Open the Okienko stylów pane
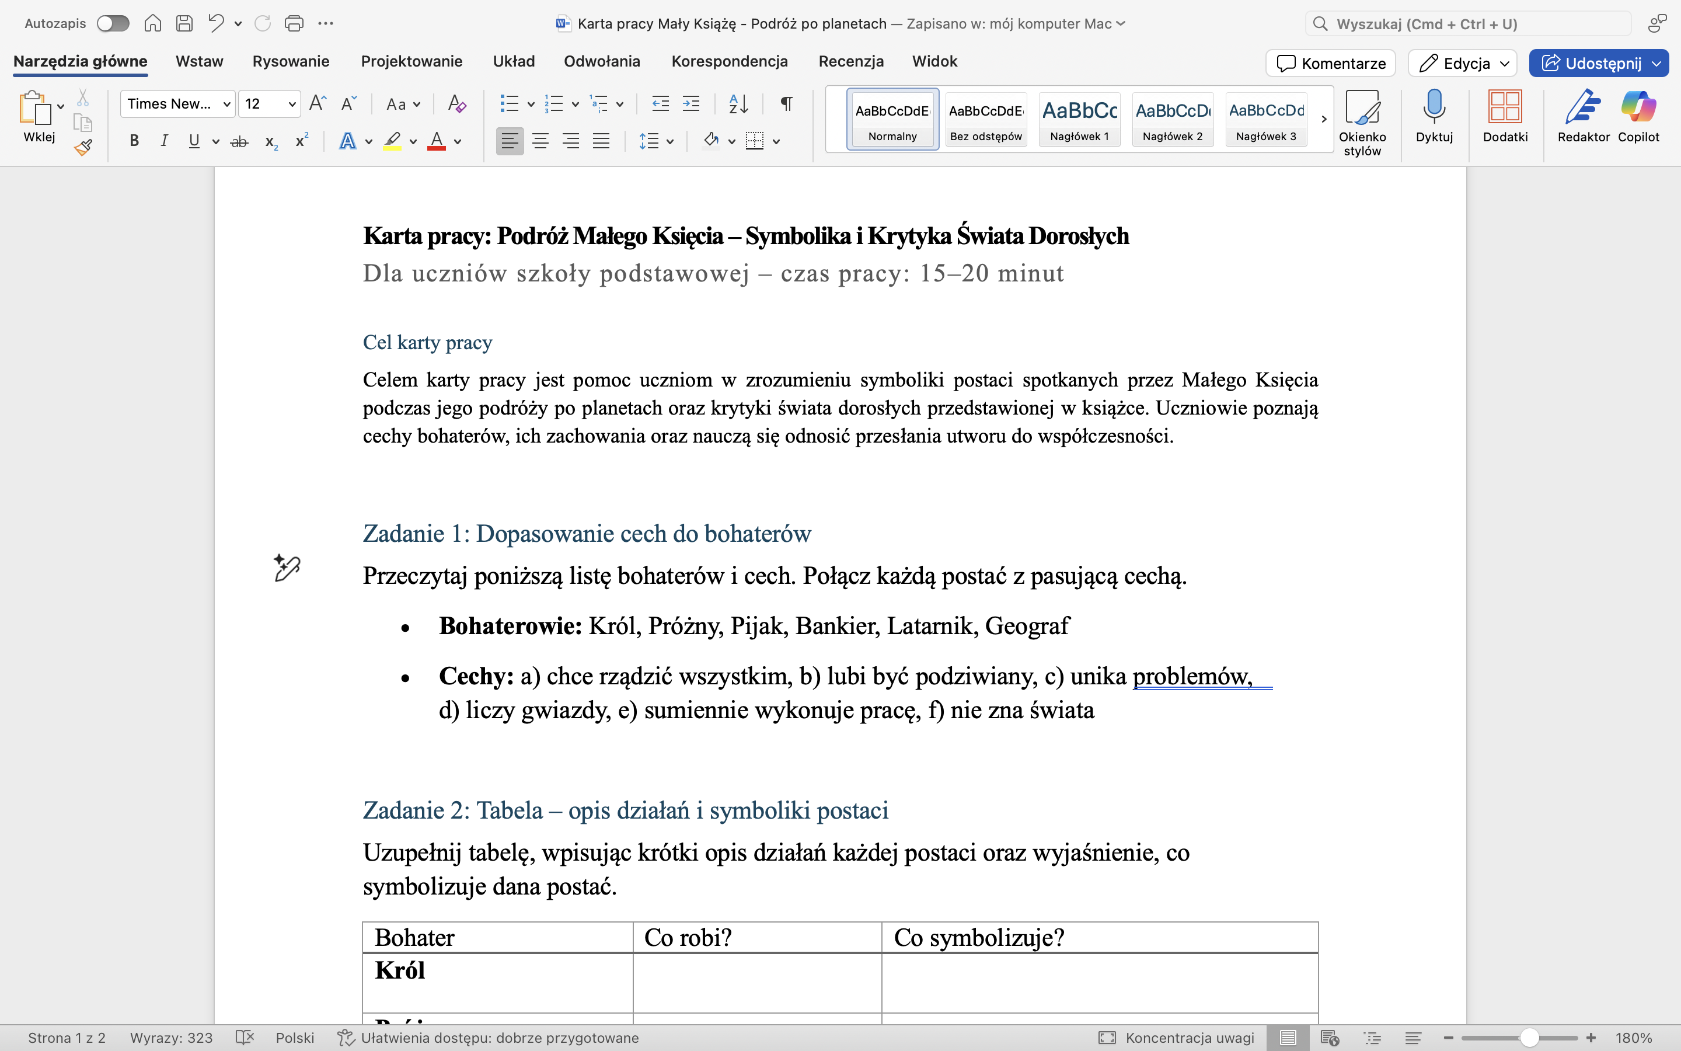 1362,121
